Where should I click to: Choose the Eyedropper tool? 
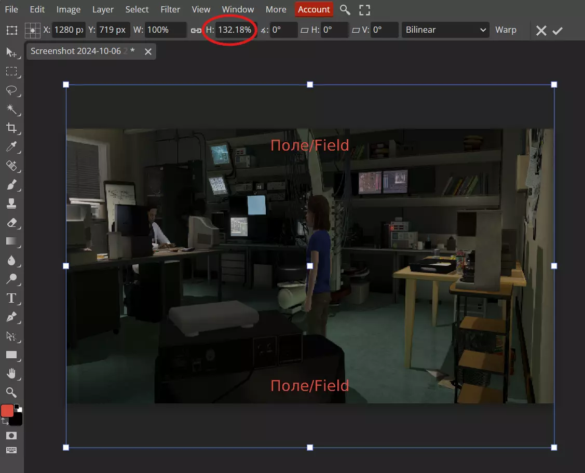coord(11,147)
